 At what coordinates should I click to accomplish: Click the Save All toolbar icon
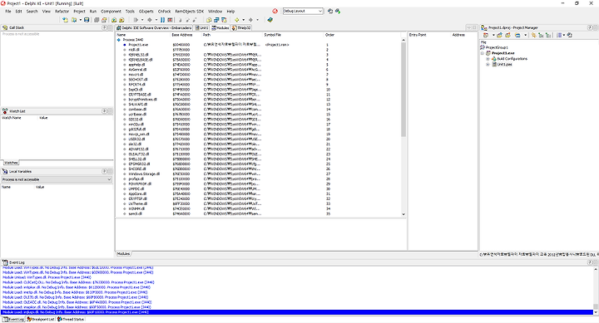click(x=97, y=20)
